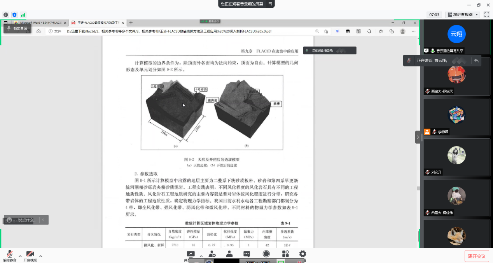Screen dimensions: 493x263
Task: Open the share screen icon
Action: [x=191, y=254]
